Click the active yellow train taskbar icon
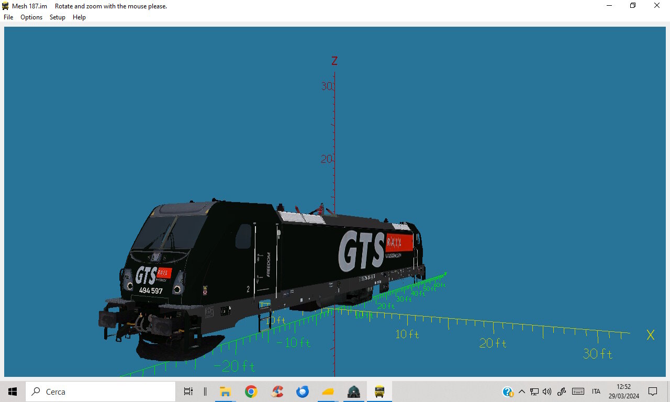This screenshot has height=402, width=670. tap(379, 392)
